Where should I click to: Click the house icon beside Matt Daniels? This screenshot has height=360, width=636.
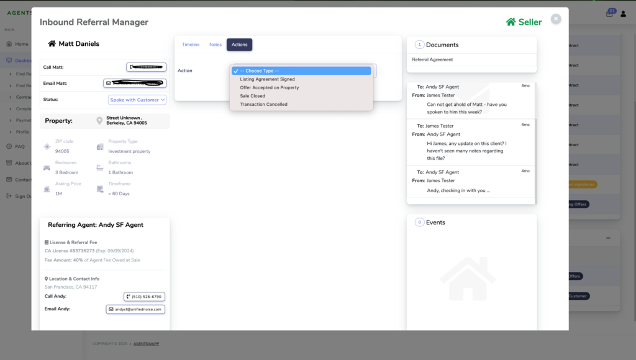pyautogui.click(x=52, y=44)
